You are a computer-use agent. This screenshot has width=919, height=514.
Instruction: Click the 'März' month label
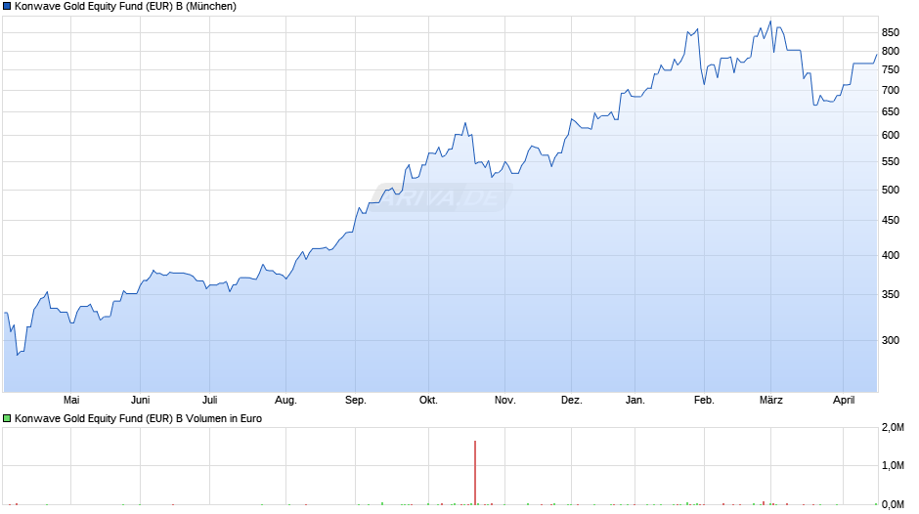[x=770, y=400]
